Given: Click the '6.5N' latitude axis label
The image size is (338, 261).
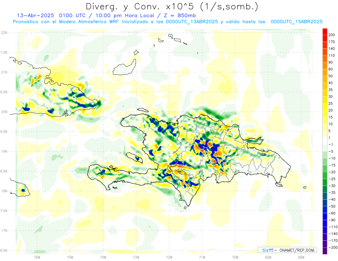Looking at the screenshot, I should 4,251.
